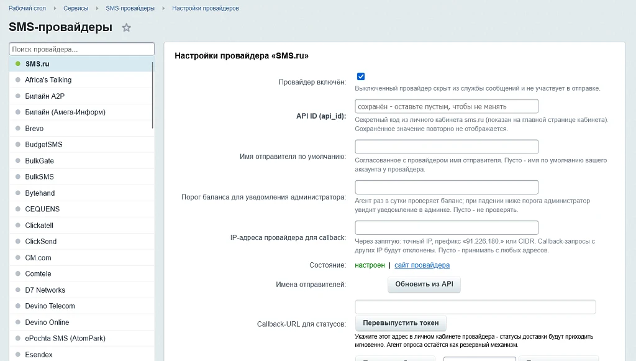Image resolution: width=636 pixels, height=361 pixels.
Task: Open the "SMS-провайдеры" breadcrumb link
Action: pyautogui.click(x=130, y=8)
